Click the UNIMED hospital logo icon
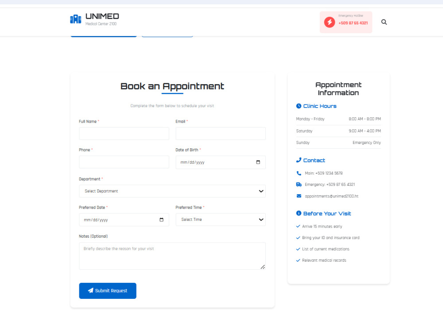This screenshot has height=332, width=443. [75, 19]
